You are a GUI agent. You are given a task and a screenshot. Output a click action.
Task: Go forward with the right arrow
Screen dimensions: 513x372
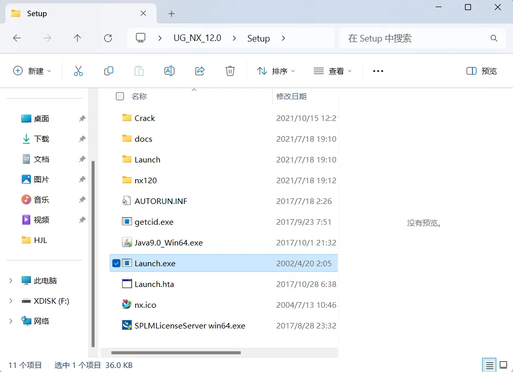click(47, 38)
